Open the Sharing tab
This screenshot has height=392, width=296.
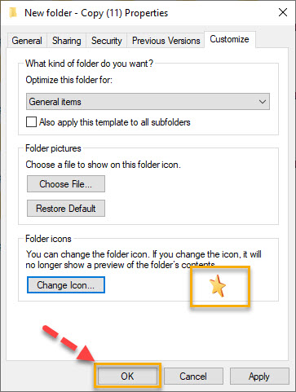(67, 41)
